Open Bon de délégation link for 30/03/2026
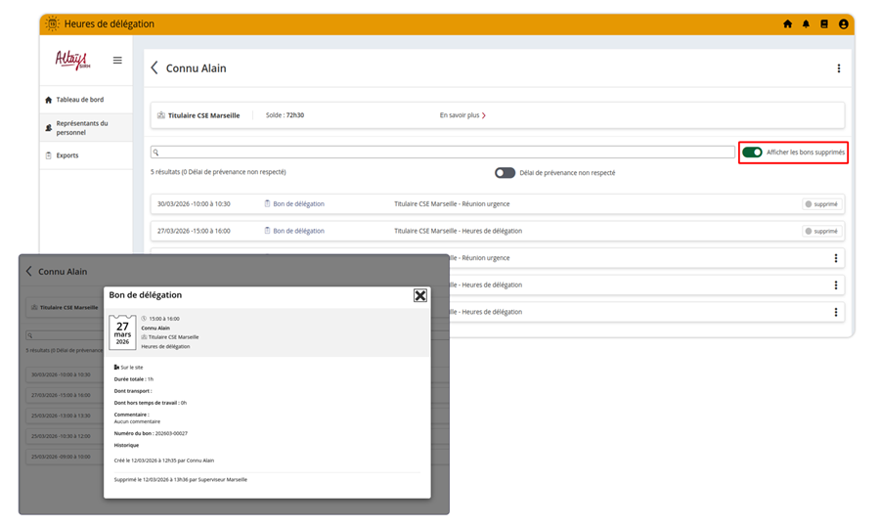 click(x=298, y=204)
